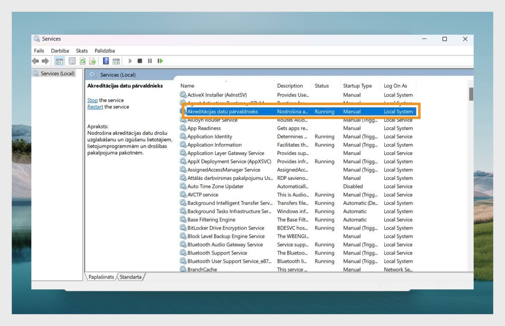Switch to the Standarta tab
Viewport: 505px width, 326px height.
pyautogui.click(x=130, y=277)
